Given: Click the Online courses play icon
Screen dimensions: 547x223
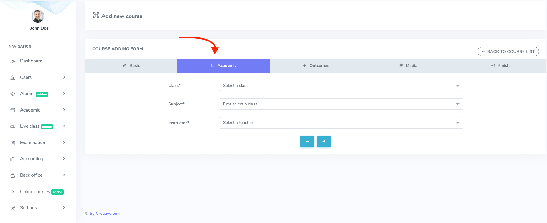Looking at the screenshot, I should coord(13,192).
